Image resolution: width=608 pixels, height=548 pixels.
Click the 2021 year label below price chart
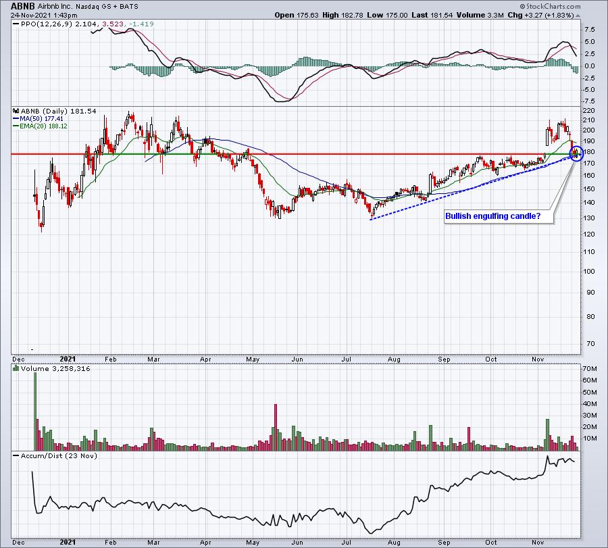68,359
